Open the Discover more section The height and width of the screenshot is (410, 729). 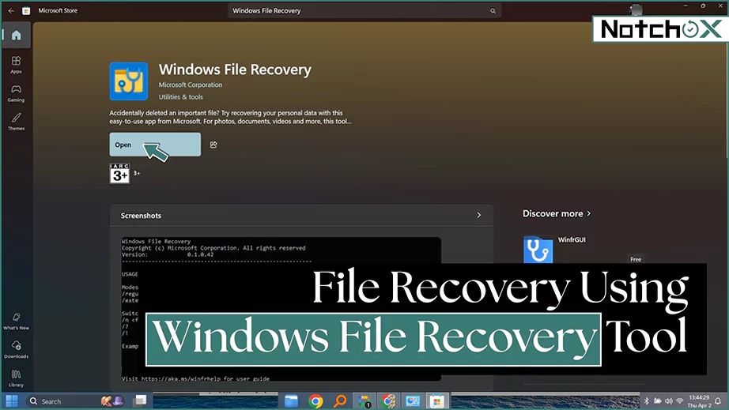[557, 213]
